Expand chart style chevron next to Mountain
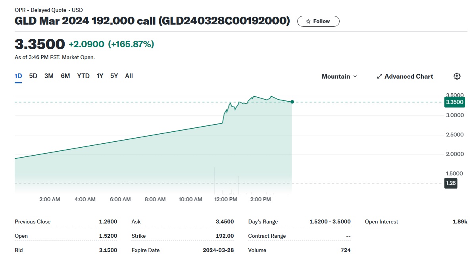This screenshot has height=260, width=471. [x=355, y=76]
